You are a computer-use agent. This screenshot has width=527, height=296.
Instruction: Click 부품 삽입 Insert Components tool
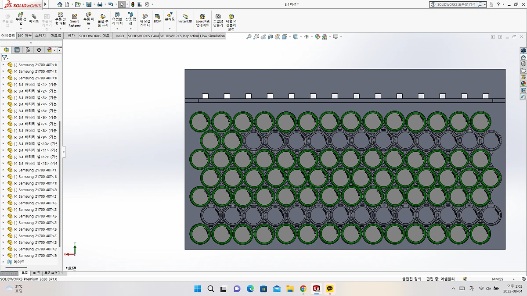click(20, 19)
